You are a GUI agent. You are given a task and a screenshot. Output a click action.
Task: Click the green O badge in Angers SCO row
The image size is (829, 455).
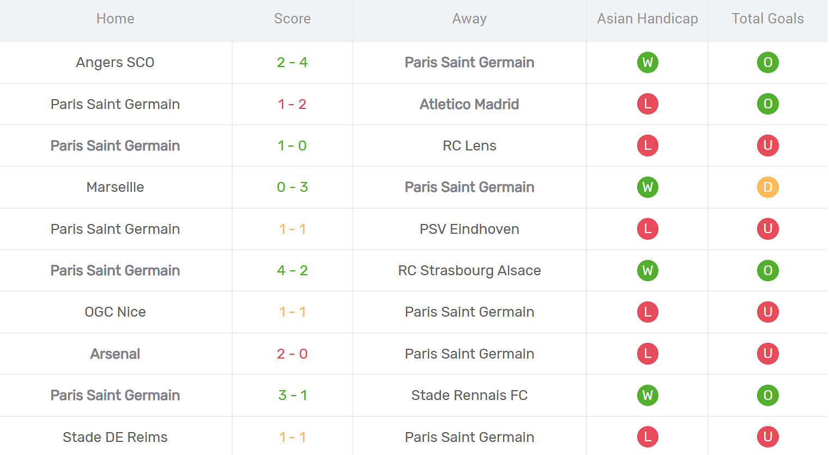pos(767,62)
